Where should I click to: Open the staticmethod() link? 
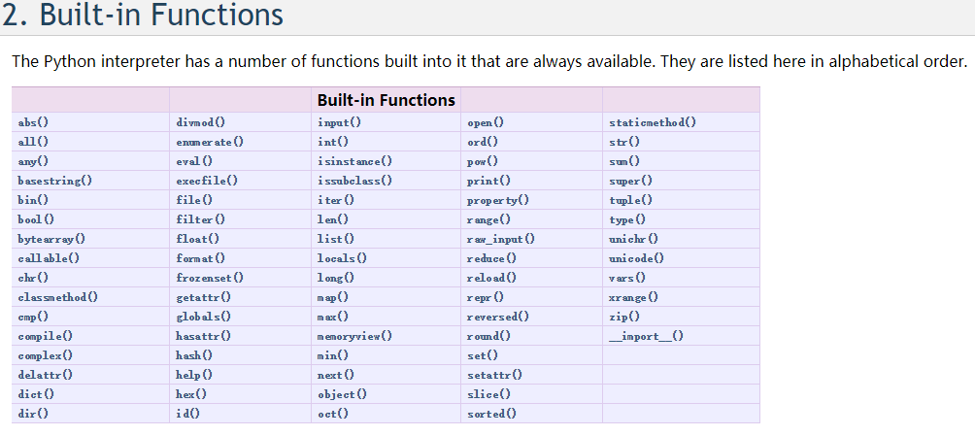653,122
